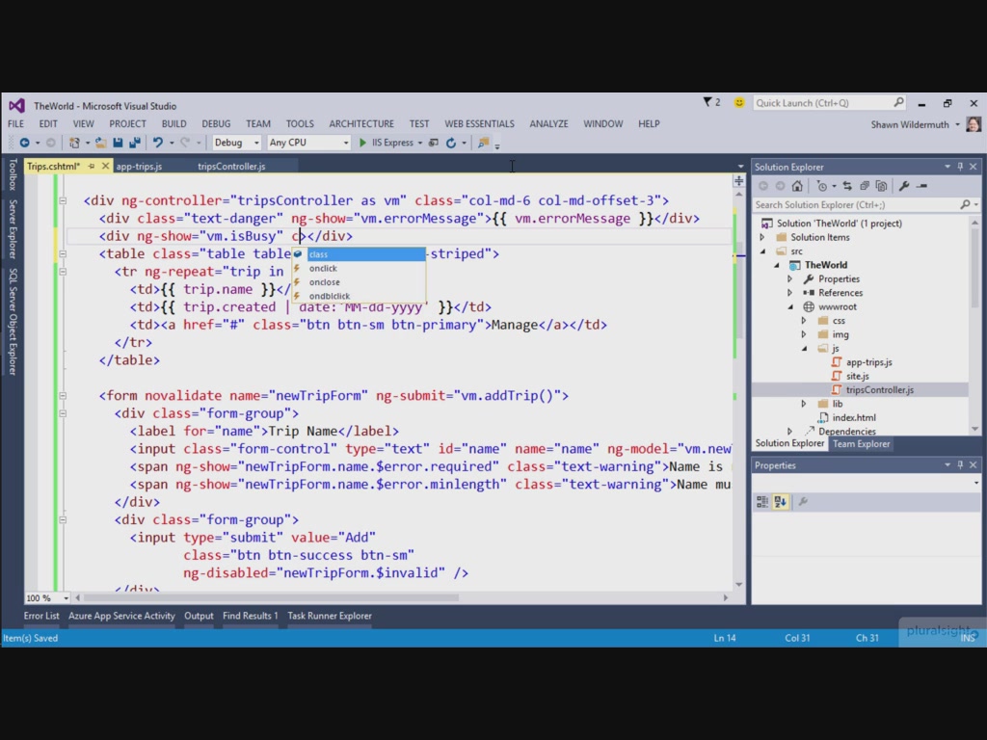Expand the Properties node arrow

(x=790, y=278)
